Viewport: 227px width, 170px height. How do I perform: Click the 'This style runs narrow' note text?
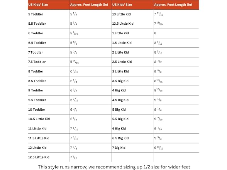click(114, 167)
